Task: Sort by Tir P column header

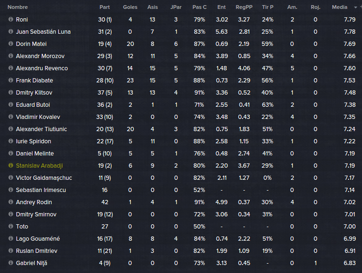Action: click(x=267, y=7)
